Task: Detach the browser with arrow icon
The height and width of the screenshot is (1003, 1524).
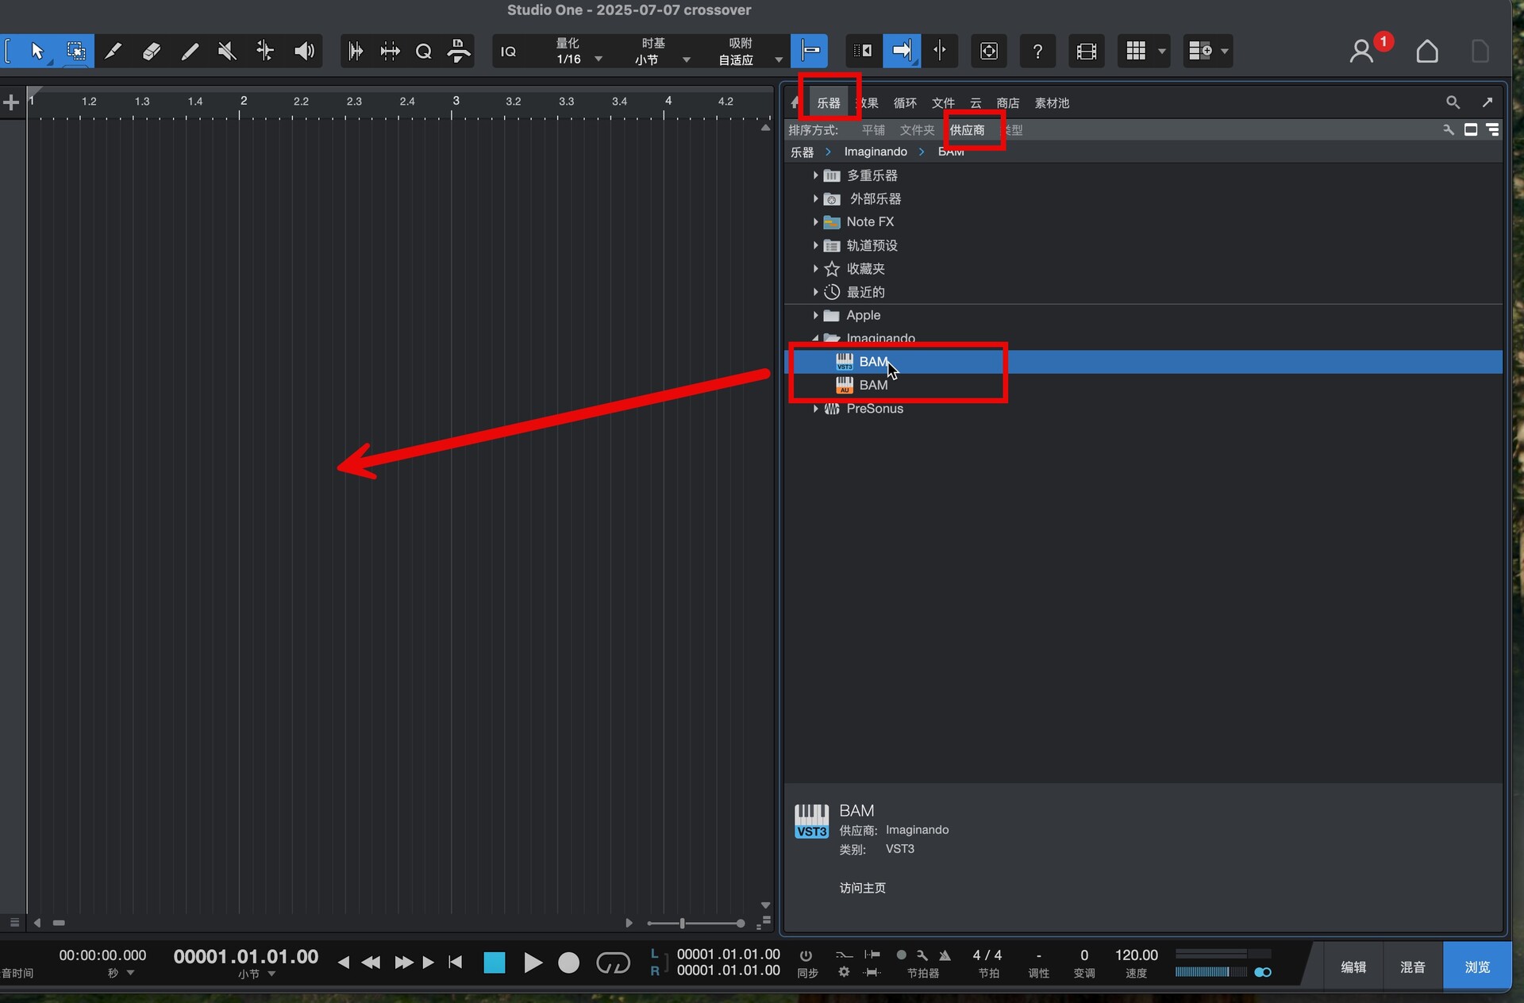Action: [x=1487, y=102]
